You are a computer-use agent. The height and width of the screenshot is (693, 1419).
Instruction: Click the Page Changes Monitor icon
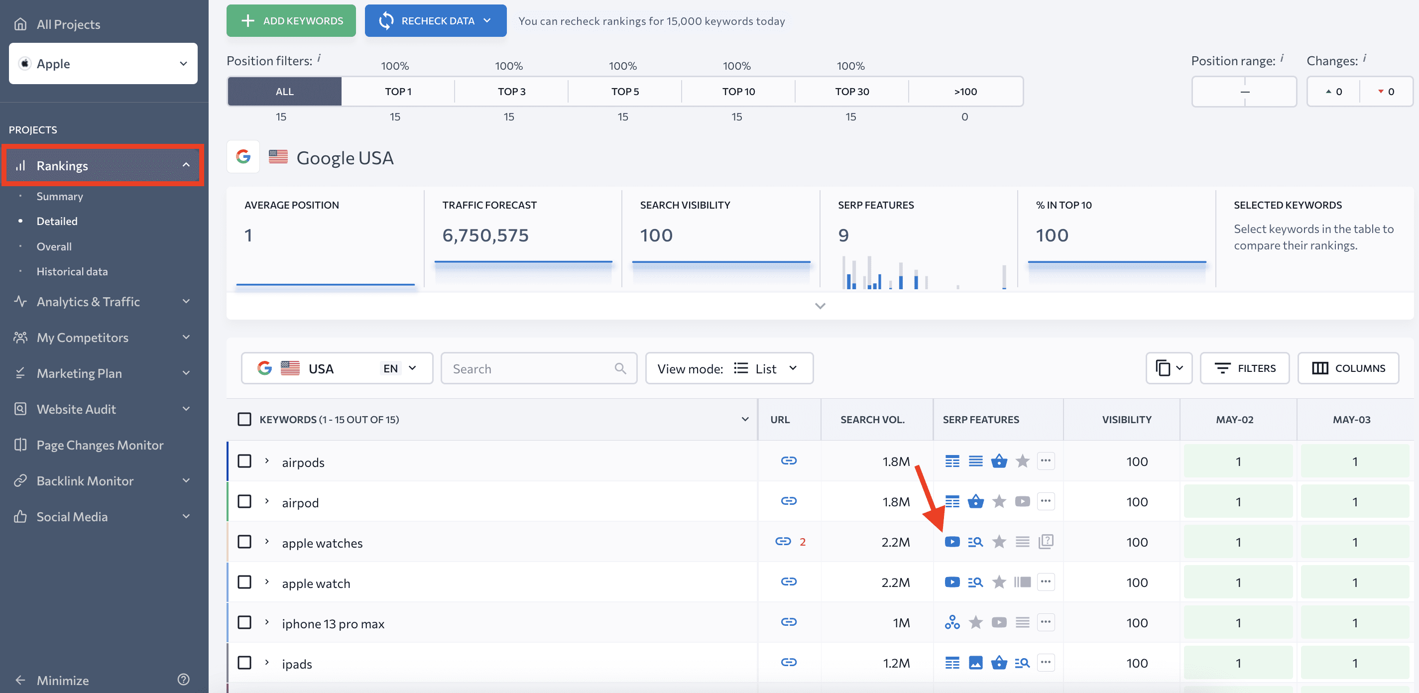20,445
